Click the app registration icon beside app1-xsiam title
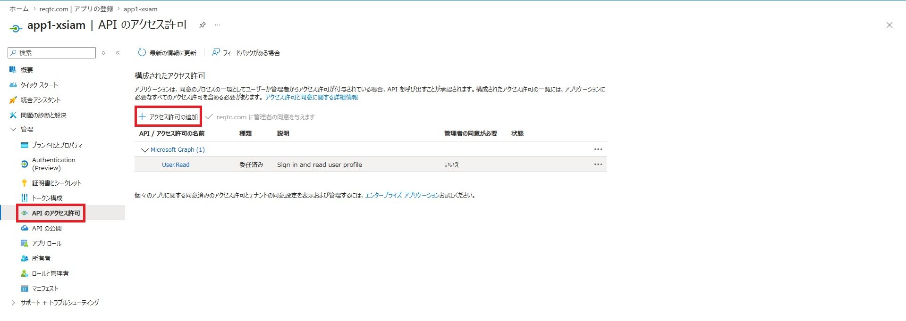The width and height of the screenshot is (906, 321). [x=16, y=29]
